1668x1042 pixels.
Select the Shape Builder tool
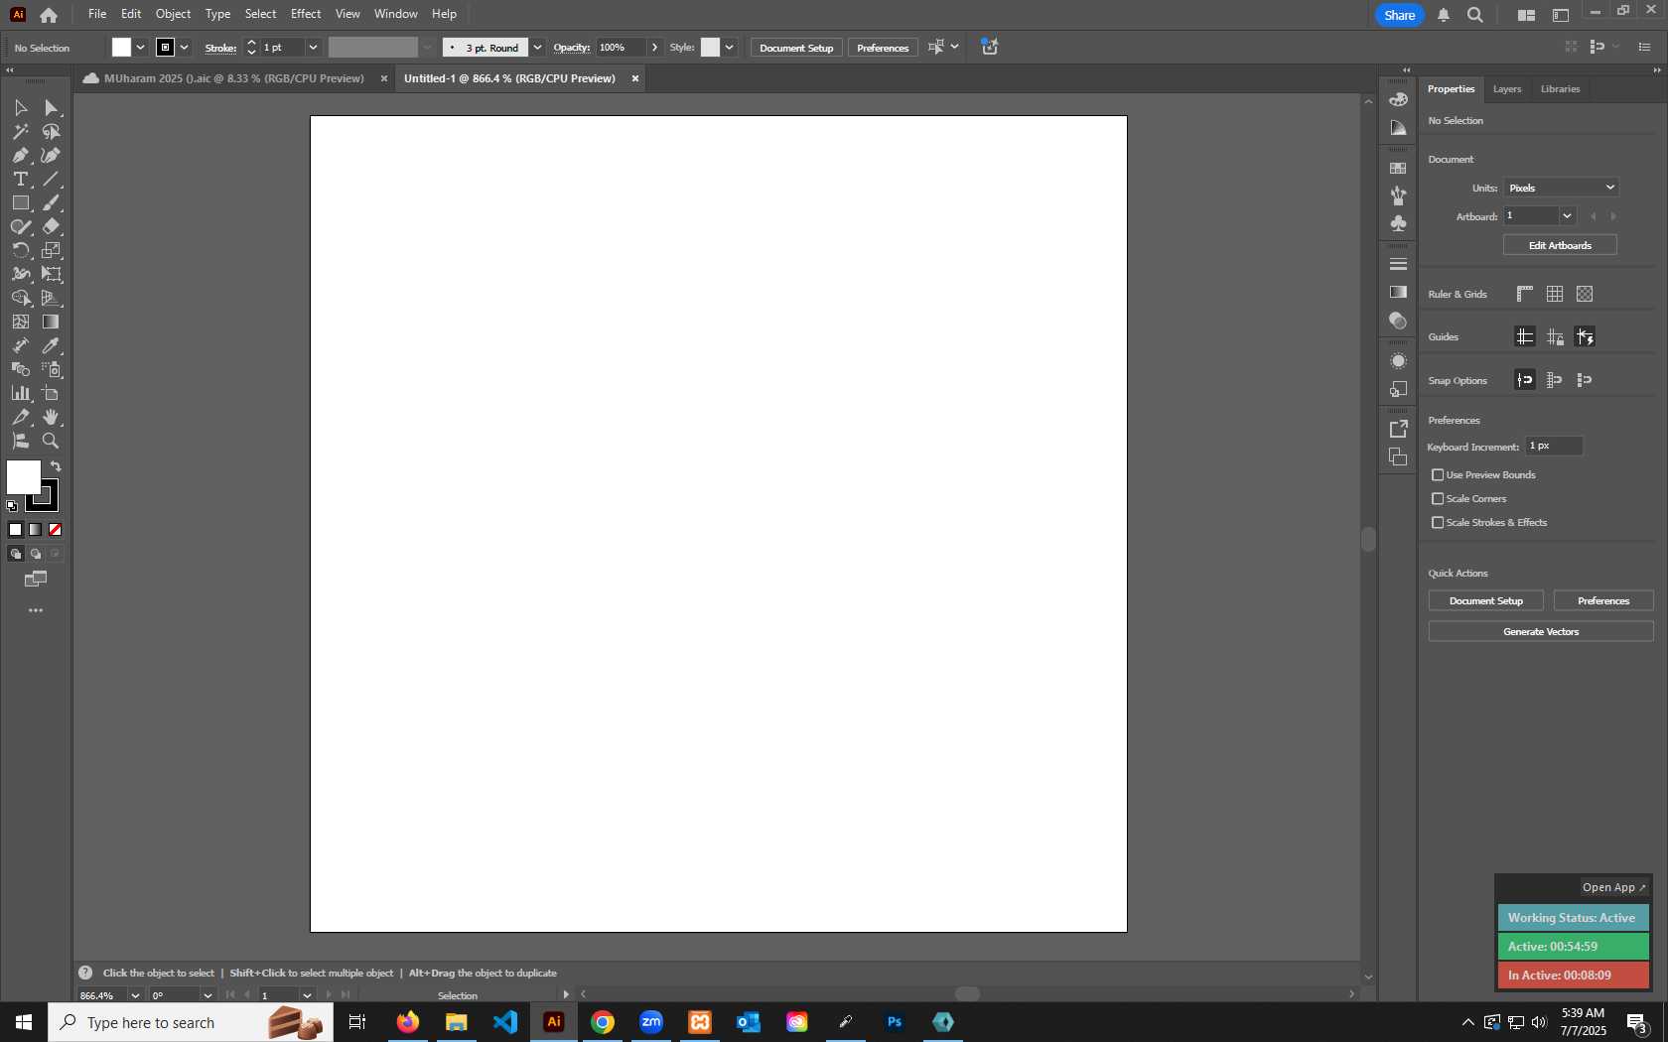(x=20, y=298)
